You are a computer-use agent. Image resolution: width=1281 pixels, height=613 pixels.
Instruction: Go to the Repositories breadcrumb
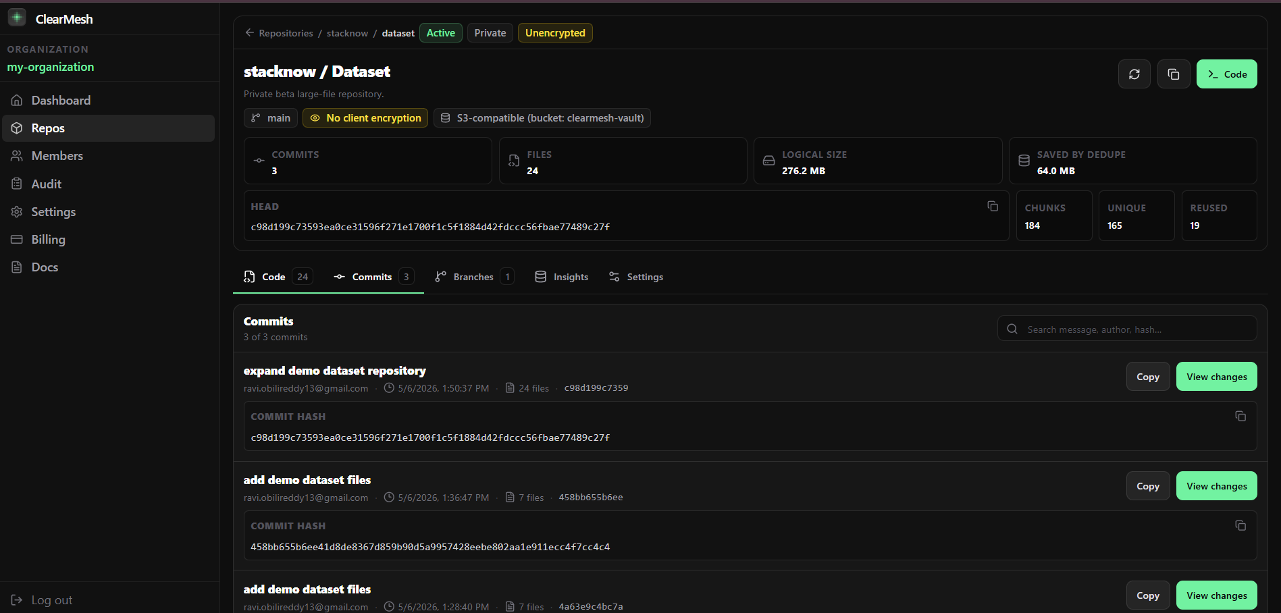tap(286, 33)
